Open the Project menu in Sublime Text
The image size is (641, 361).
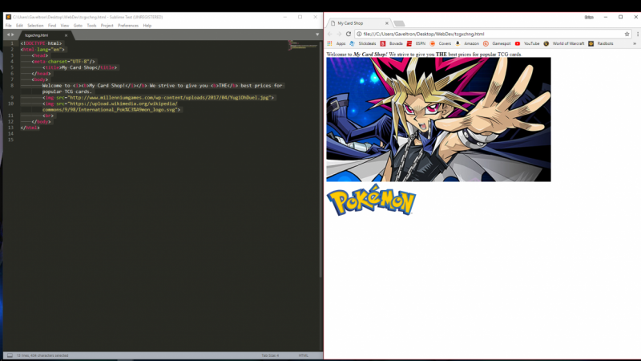point(107,26)
